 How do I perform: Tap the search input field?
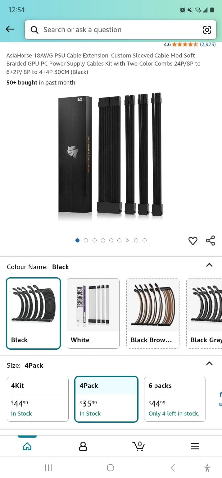pos(112,30)
